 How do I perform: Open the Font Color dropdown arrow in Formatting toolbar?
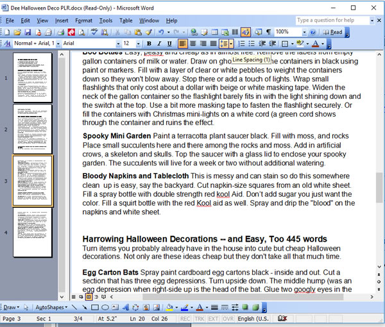[x=323, y=44]
